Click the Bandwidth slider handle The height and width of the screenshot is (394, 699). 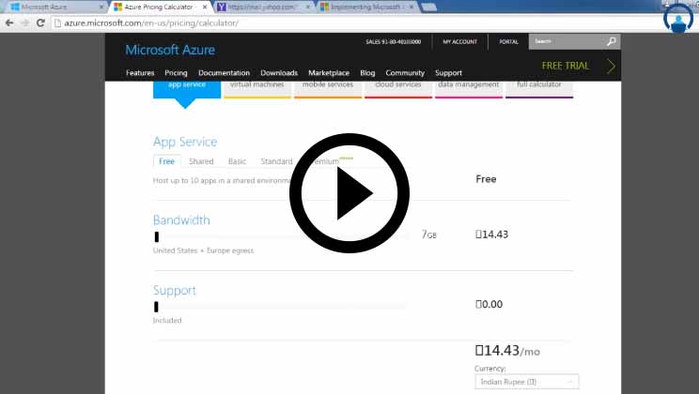(x=156, y=236)
